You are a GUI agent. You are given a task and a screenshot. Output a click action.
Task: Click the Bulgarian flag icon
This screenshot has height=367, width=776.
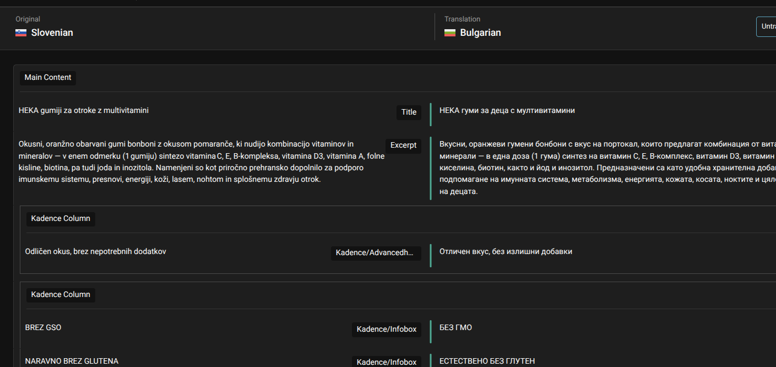(450, 33)
